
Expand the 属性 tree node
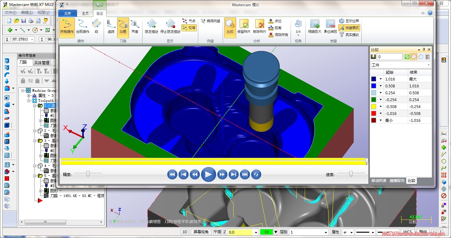(29, 96)
